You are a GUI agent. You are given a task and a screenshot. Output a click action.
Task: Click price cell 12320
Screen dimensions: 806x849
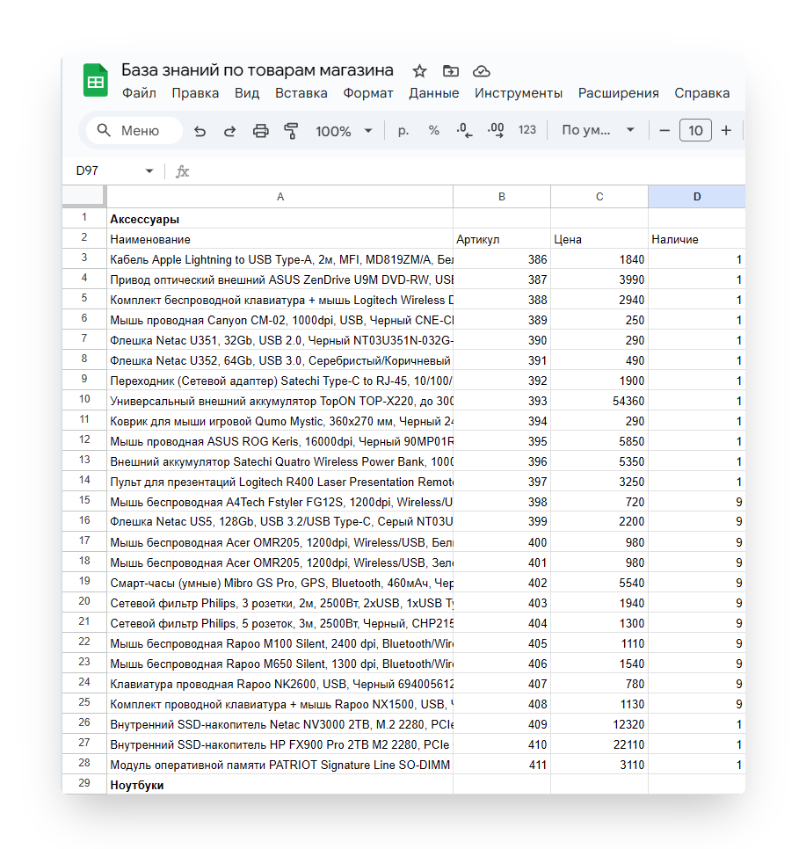599,724
